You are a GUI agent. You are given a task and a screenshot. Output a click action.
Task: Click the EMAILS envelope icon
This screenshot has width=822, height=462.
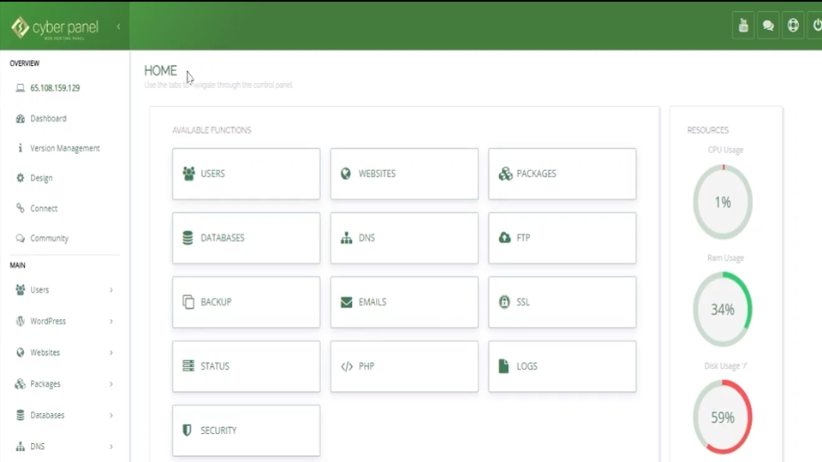pos(347,302)
